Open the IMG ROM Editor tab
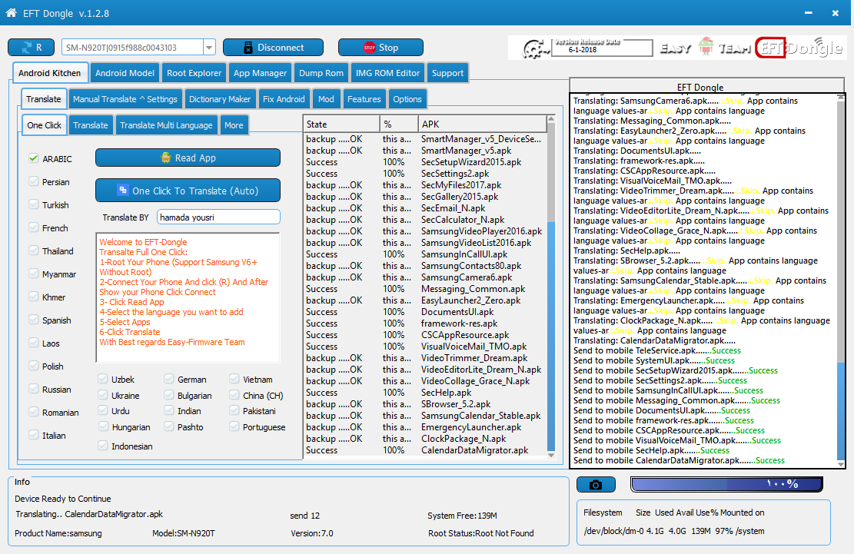 pos(387,73)
